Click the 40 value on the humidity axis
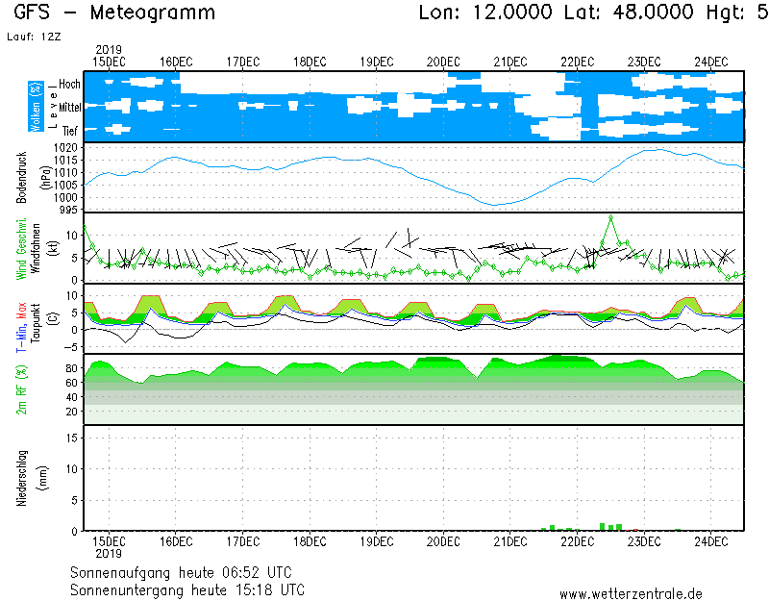769x601 pixels. 71,397
